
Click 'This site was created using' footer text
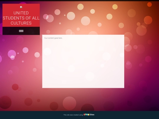[x=73, y=115]
